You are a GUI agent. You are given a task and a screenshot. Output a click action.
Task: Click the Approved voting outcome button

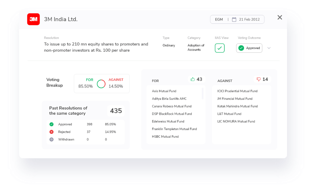tap(249, 48)
